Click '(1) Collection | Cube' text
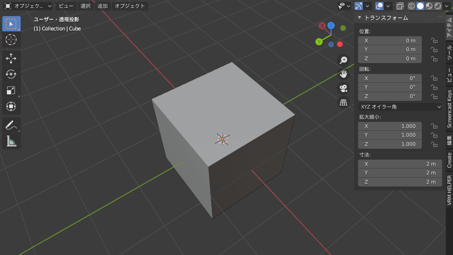 coord(57,29)
